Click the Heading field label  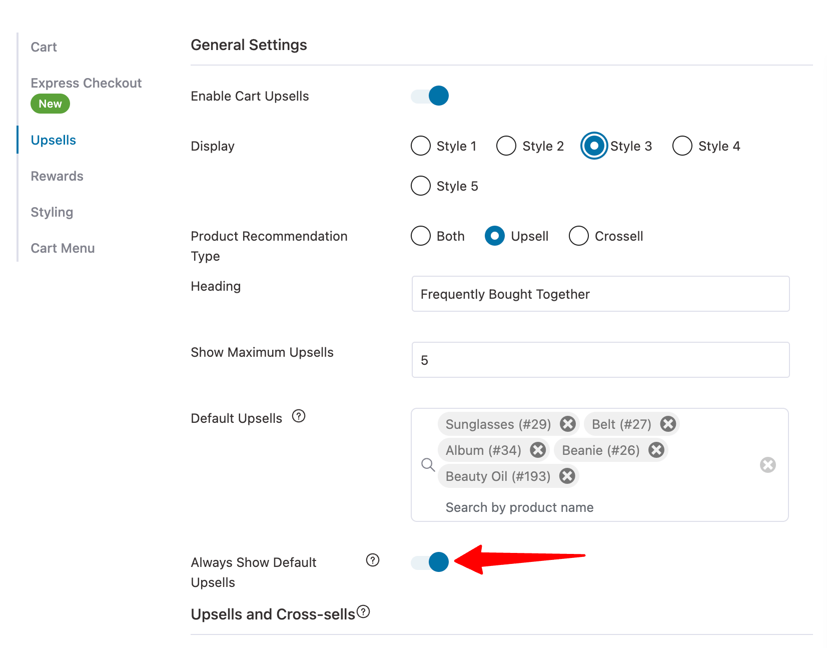[216, 286]
